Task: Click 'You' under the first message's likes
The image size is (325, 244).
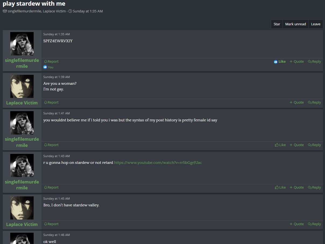Action: point(51,67)
